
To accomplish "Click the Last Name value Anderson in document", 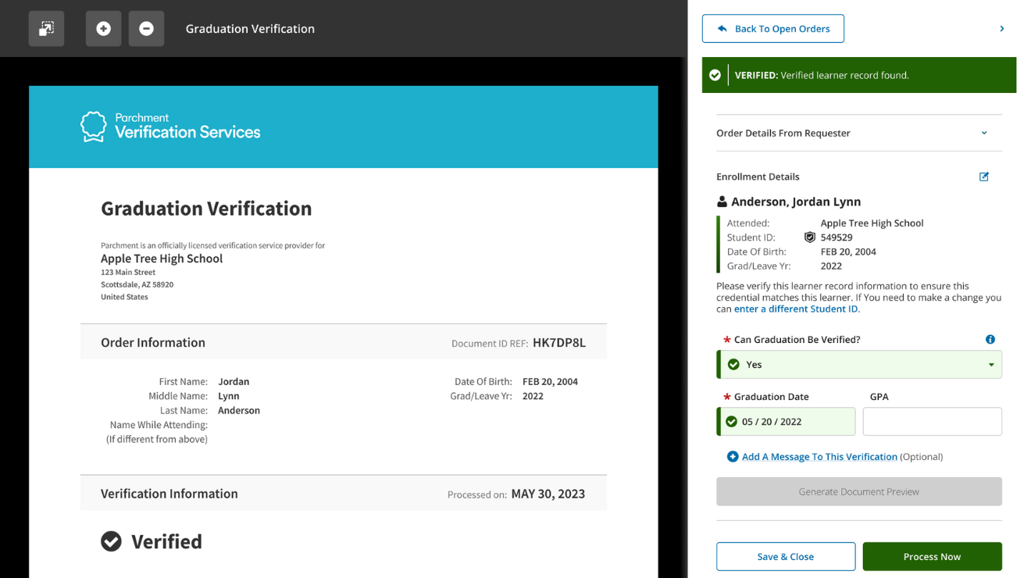I will 239,411.
